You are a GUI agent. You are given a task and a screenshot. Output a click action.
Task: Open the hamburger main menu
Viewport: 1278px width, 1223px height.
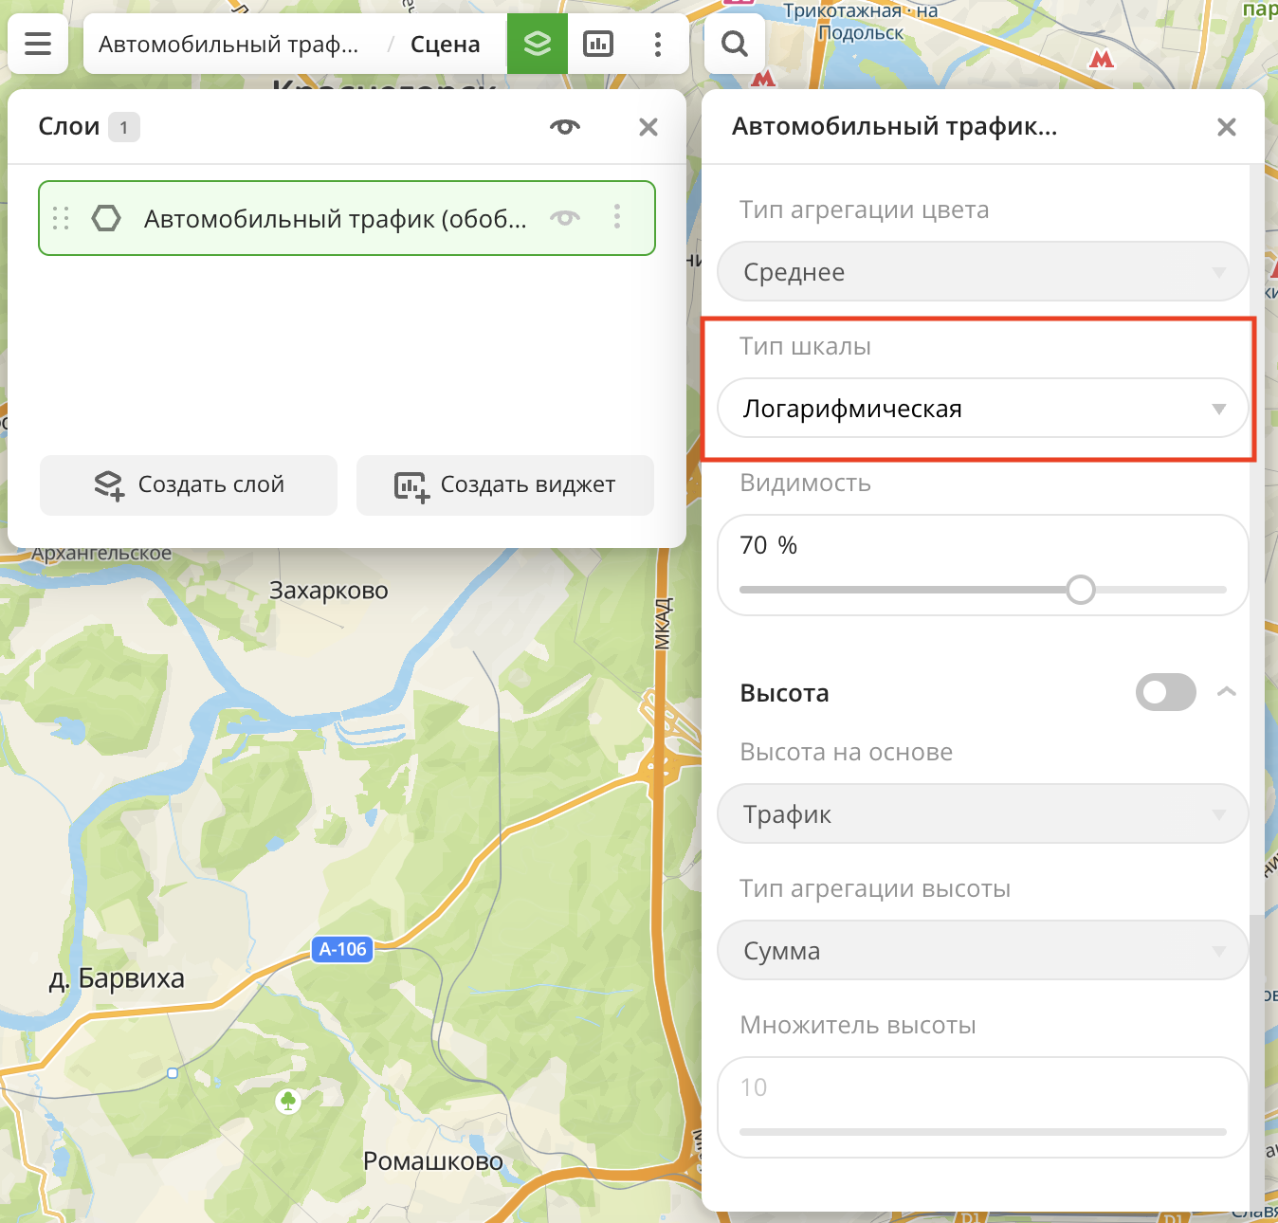tap(38, 44)
